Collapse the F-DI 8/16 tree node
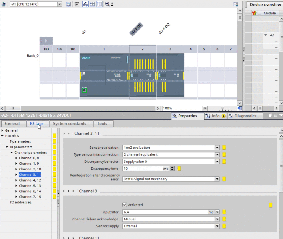The height and width of the screenshot is (239, 283). coord(3,136)
